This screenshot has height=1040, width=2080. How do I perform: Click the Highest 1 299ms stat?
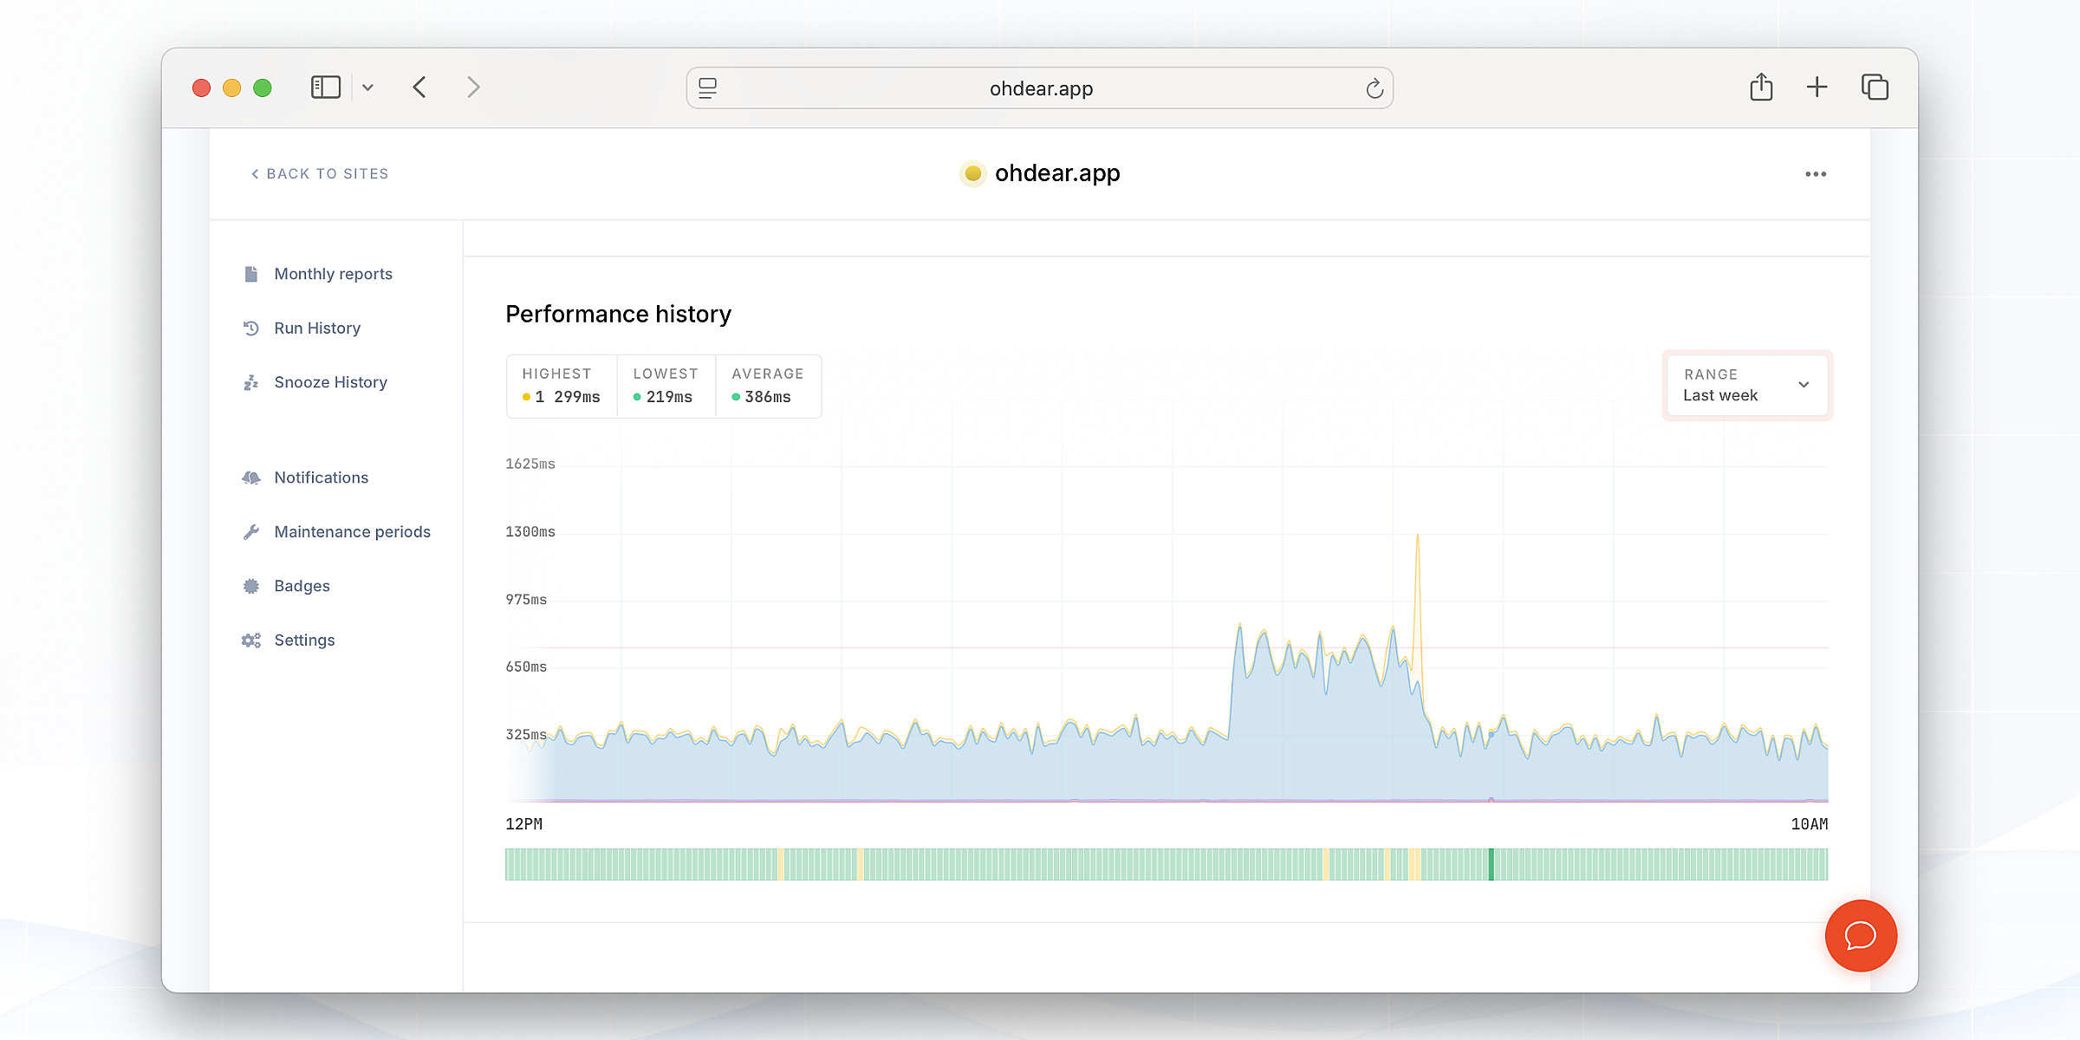click(562, 387)
